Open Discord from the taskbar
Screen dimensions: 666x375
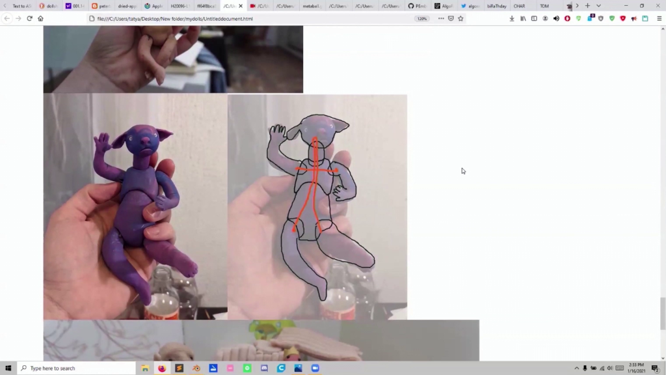coord(264,368)
